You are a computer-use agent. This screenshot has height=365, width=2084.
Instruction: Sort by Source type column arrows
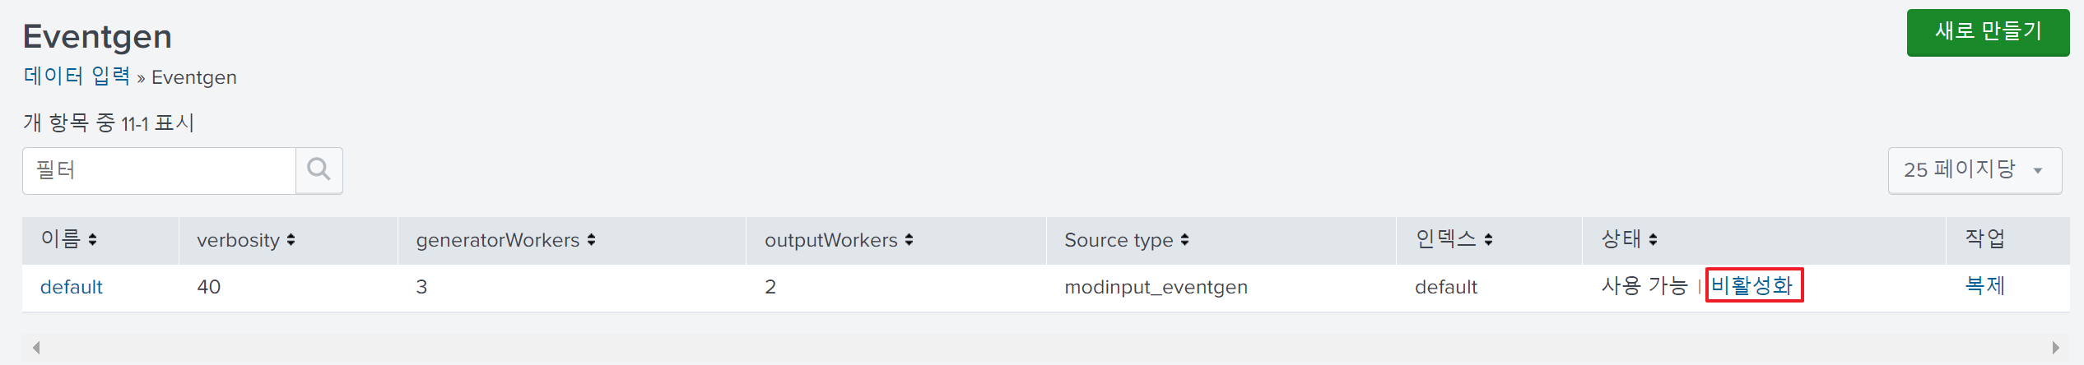click(x=1184, y=240)
